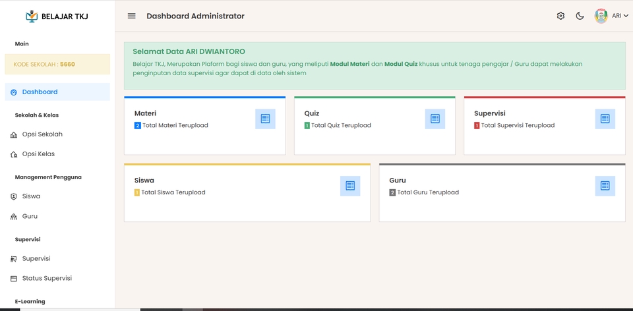Click the Siswa card list icon
Screen dimensions: 633x311
point(350,186)
